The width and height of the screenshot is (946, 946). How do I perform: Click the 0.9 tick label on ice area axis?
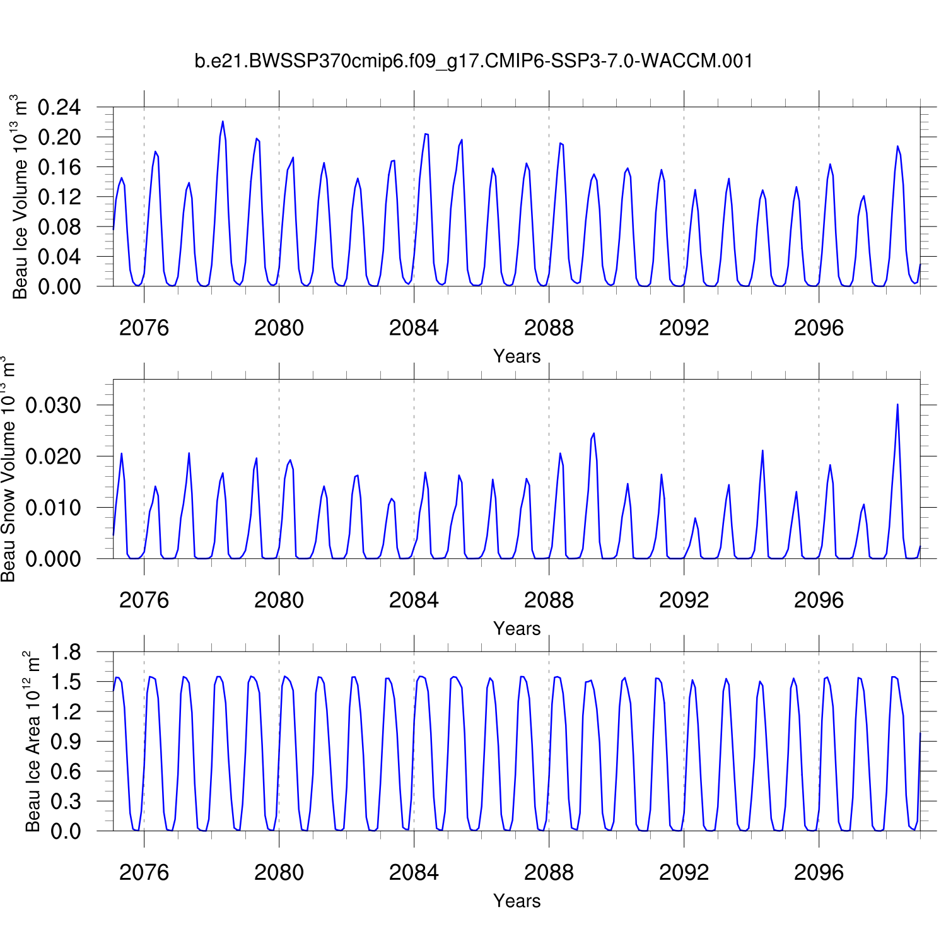66,742
